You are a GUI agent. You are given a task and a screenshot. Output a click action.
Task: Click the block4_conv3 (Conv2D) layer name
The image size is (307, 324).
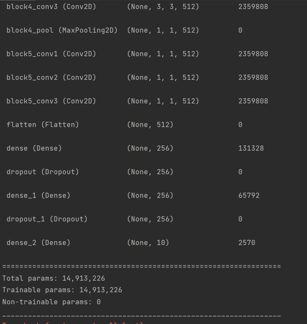tap(51, 7)
